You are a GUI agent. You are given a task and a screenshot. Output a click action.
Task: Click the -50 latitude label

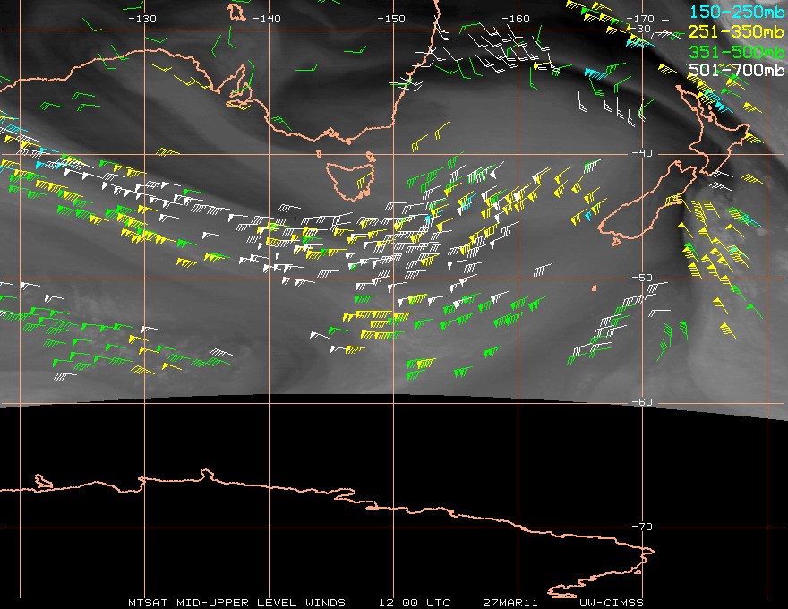(642, 278)
